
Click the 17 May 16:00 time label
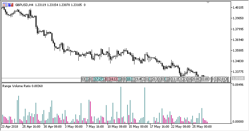tap(160, 127)
